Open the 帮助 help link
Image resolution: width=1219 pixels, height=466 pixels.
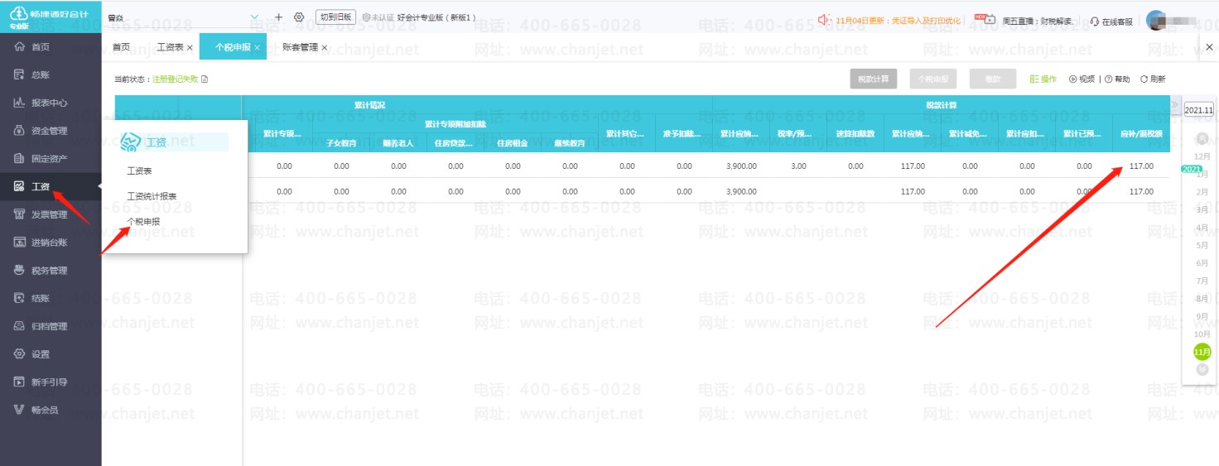pos(1117,79)
